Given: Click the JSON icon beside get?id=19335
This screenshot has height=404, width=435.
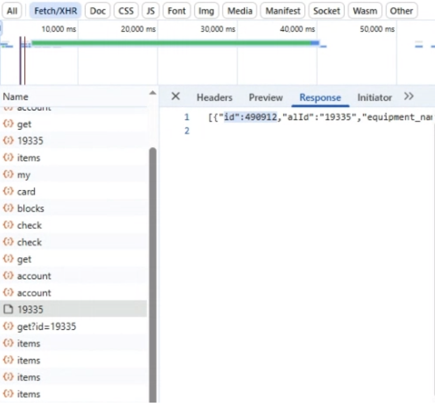Looking at the screenshot, I should (x=8, y=327).
